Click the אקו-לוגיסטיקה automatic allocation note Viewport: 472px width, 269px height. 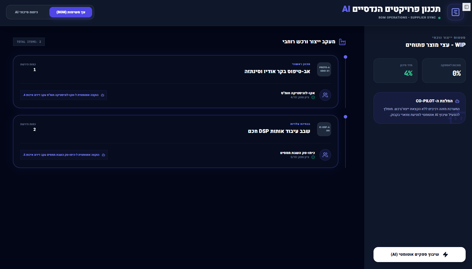tap(64, 95)
